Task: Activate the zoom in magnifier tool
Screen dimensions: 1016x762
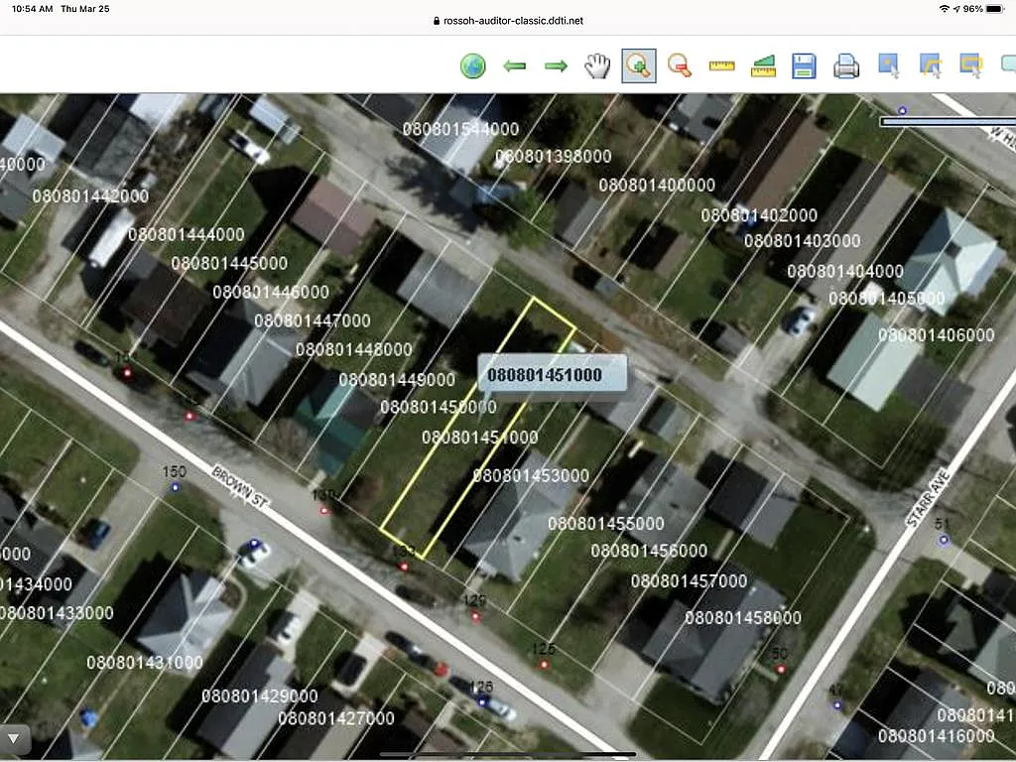Action: tap(639, 66)
